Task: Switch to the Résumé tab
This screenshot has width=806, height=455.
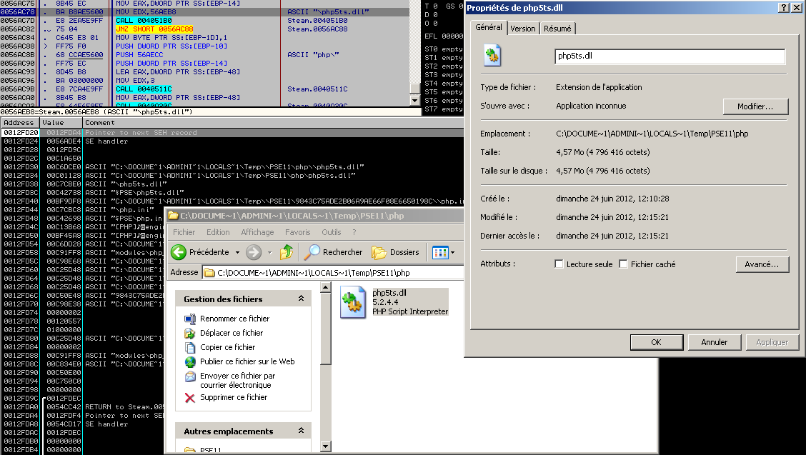Action: click(x=558, y=29)
